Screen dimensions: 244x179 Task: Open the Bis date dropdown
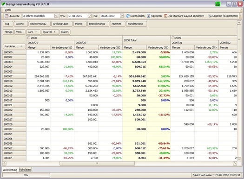pos(122,16)
